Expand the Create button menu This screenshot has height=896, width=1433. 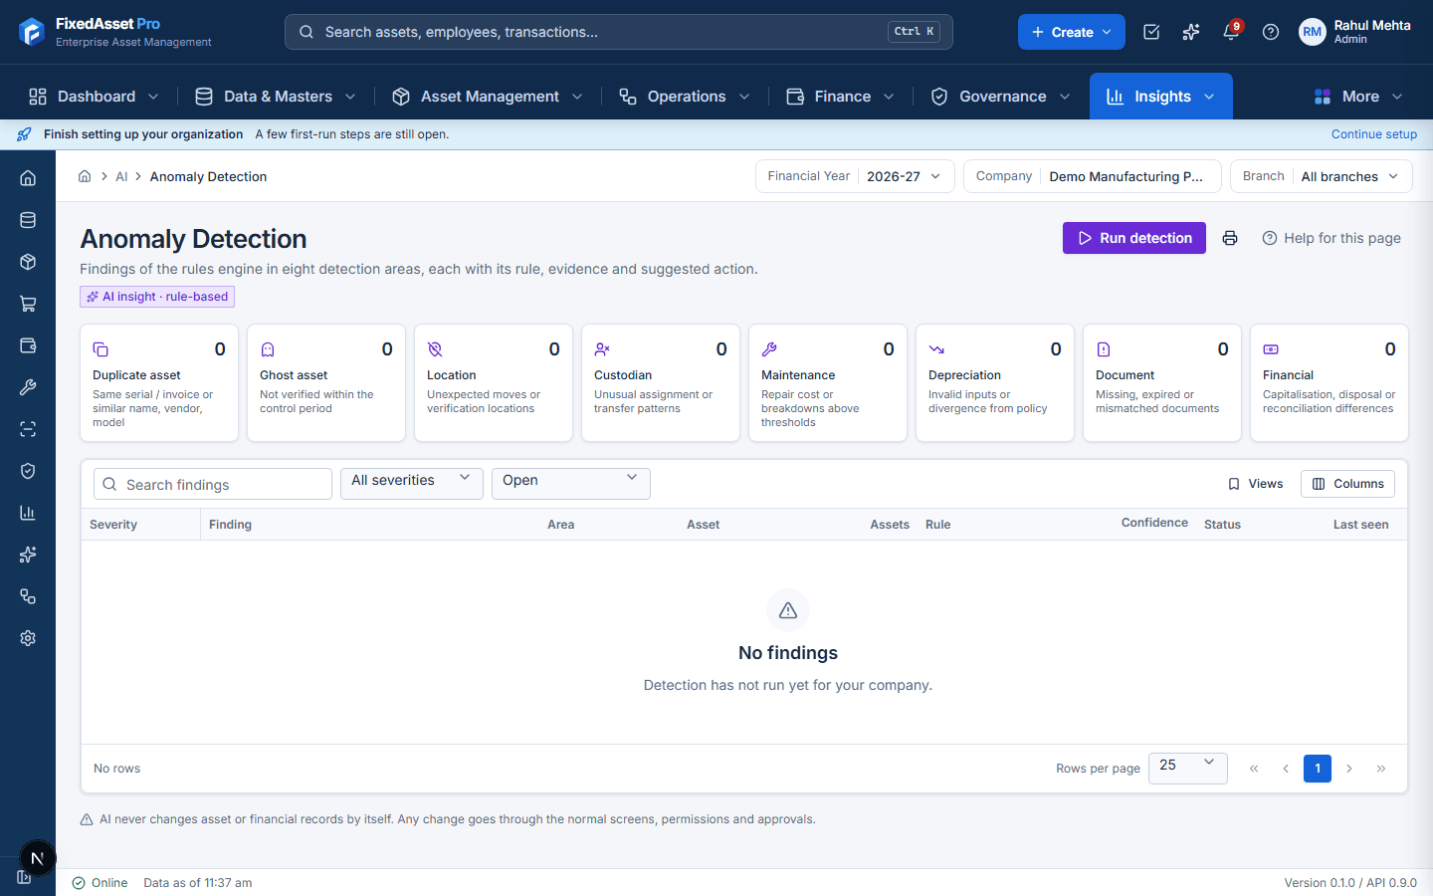click(x=1072, y=32)
